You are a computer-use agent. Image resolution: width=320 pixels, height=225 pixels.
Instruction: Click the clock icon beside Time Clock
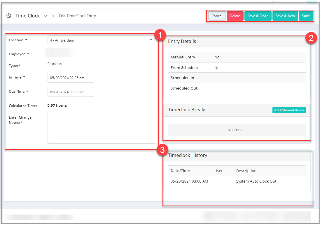click(x=9, y=16)
